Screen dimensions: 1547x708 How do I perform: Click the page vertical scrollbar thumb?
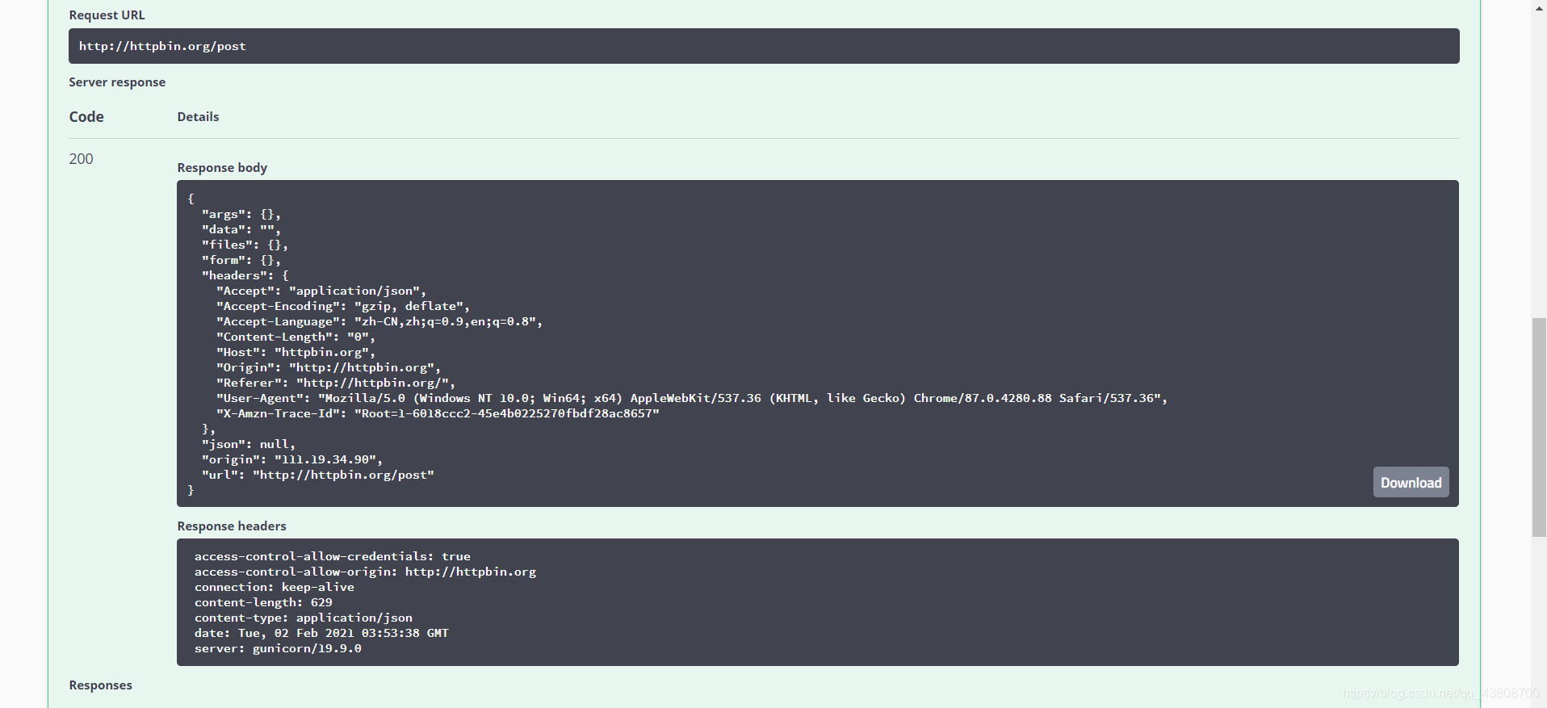[x=1539, y=428]
